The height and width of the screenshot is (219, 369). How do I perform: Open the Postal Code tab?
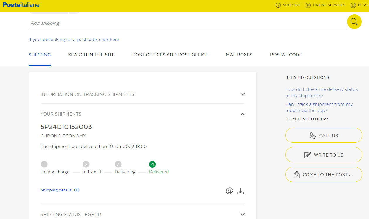286,55
